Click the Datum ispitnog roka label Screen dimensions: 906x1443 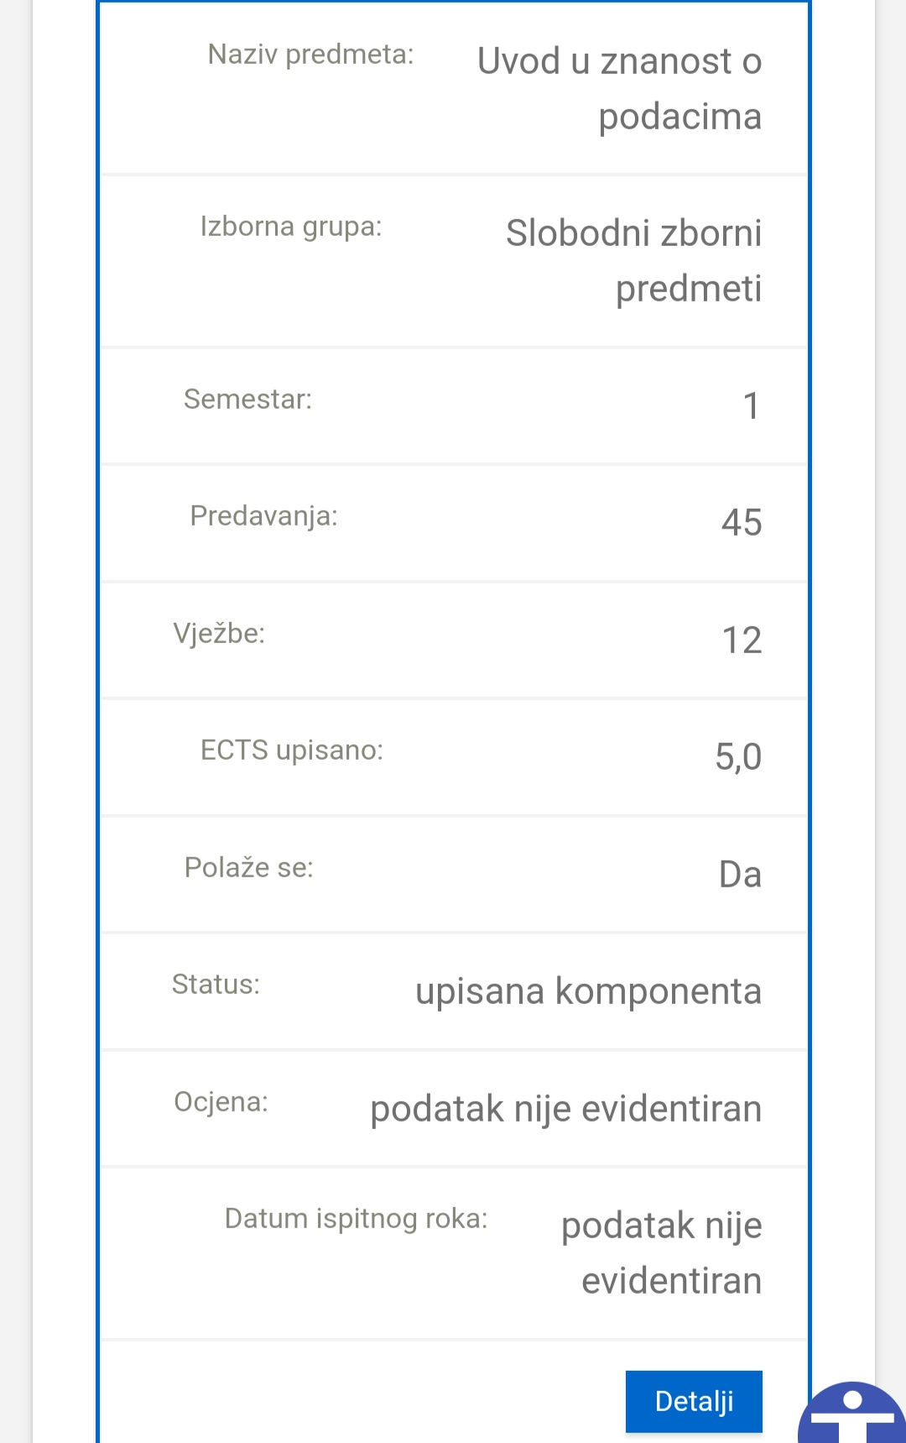pyautogui.click(x=356, y=1219)
